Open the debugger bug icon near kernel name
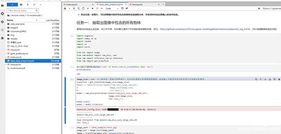This screenshot has width=281, height=134. point(259,8)
